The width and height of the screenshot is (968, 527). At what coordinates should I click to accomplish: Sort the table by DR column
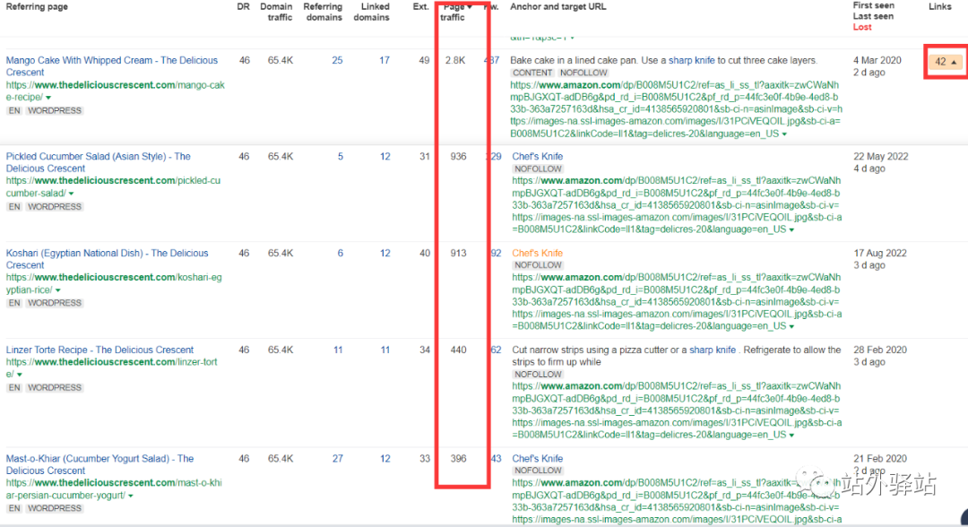point(244,7)
